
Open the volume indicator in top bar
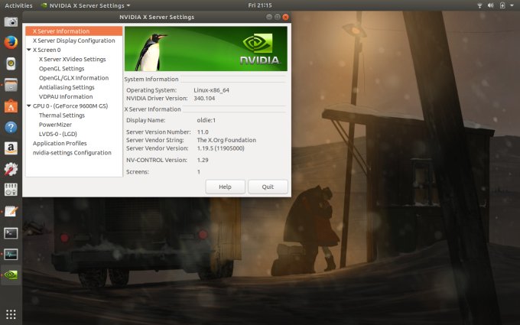click(491, 5)
